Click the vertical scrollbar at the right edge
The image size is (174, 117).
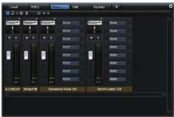169,66
